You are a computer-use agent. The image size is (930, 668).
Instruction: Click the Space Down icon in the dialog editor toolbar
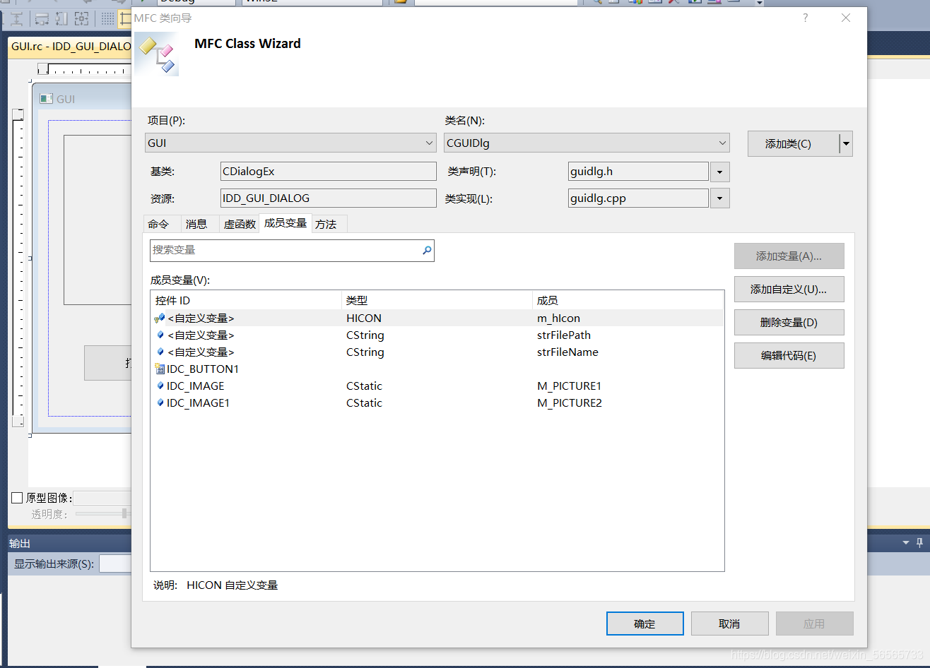click(16, 19)
